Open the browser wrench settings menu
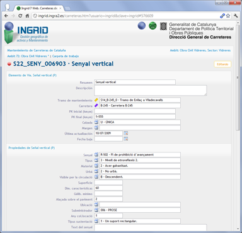Viewport: 242px width, 233px height. click(236, 16)
